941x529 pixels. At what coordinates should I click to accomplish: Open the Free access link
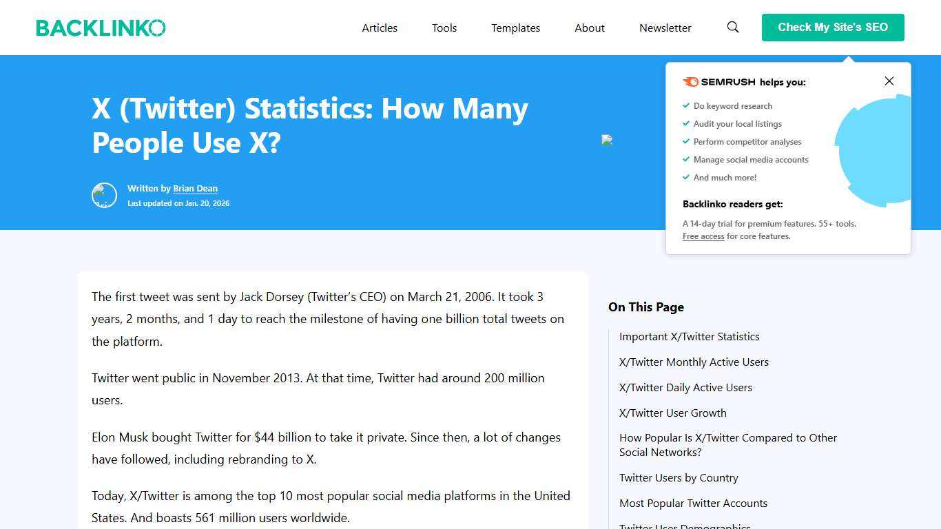click(703, 236)
